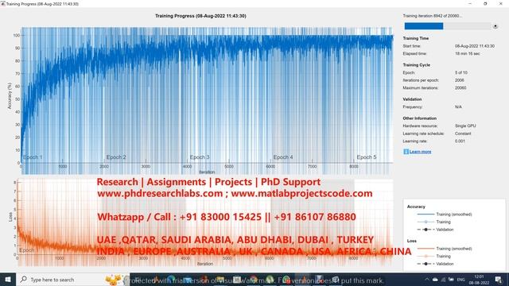Open the Windows Start menu
This screenshot has width=509, height=286.
tap(8, 280)
